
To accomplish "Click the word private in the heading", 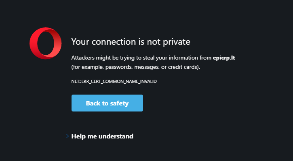I will click(x=177, y=42).
